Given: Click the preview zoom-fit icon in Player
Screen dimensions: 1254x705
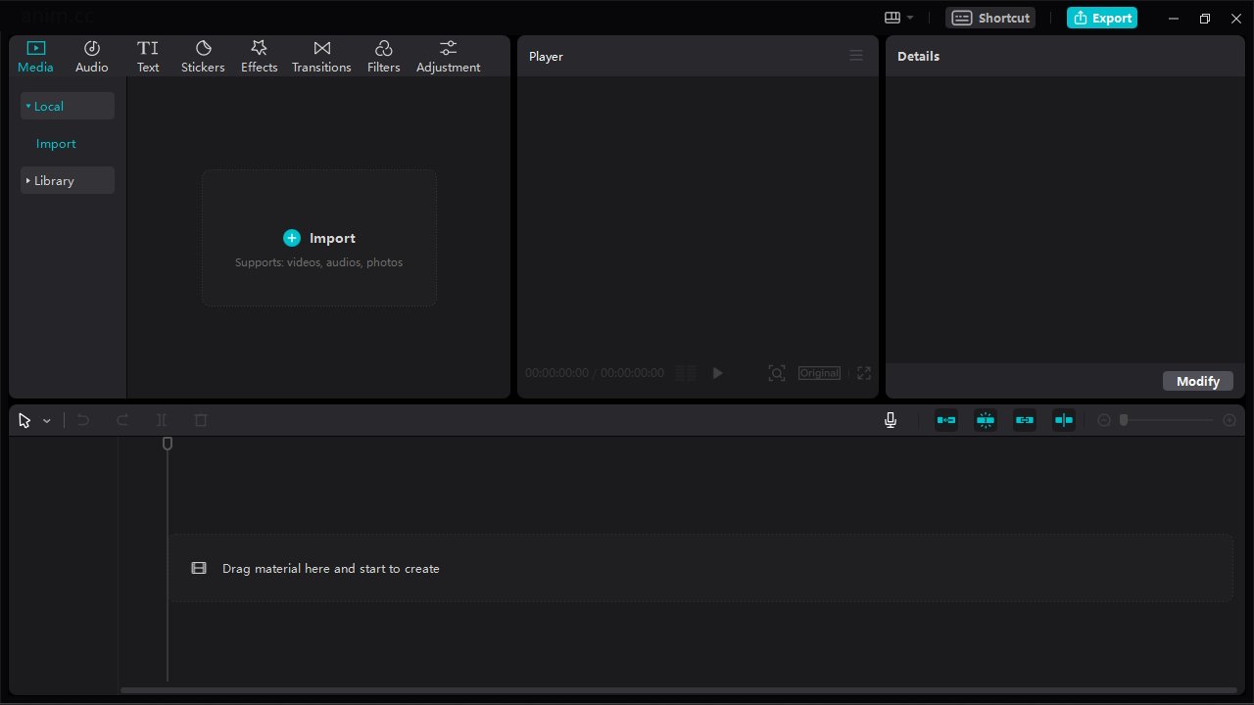Looking at the screenshot, I should tap(777, 373).
